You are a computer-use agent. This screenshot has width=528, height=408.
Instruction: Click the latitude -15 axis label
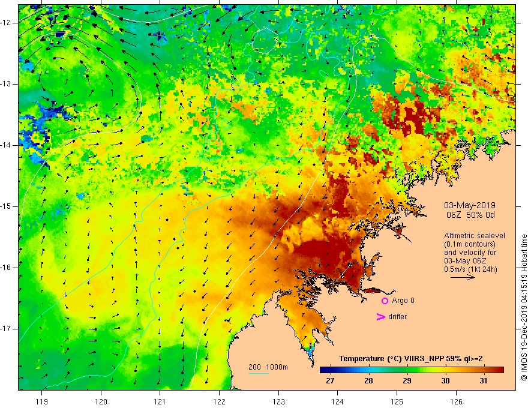click(x=6, y=206)
